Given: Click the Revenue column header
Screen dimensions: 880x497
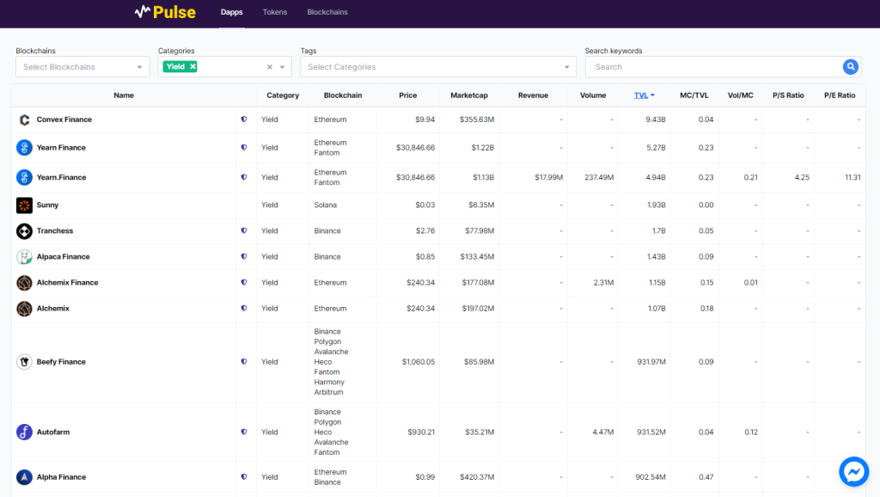Looking at the screenshot, I should [x=533, y=95].
